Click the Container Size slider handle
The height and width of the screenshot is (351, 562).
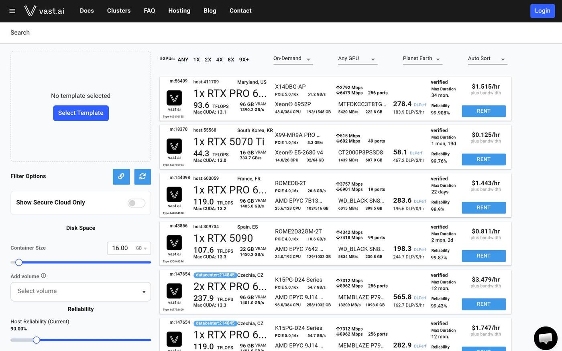19,262
